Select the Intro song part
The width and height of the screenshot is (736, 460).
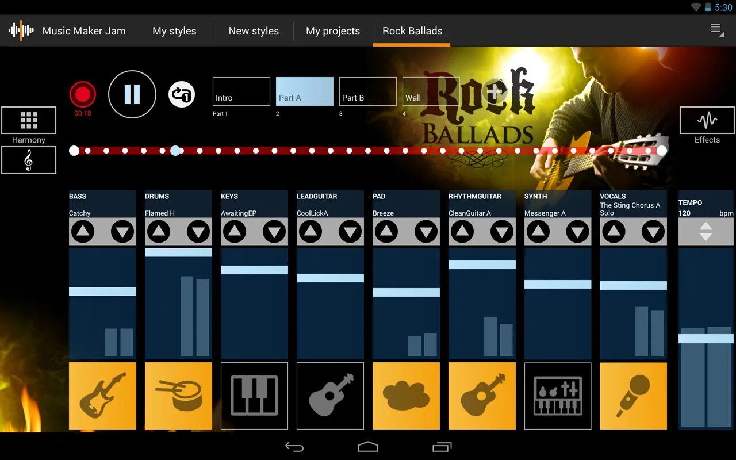coord(241,91)
